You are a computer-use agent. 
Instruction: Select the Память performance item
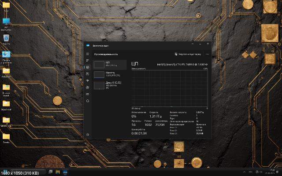(x=110, y=74)
